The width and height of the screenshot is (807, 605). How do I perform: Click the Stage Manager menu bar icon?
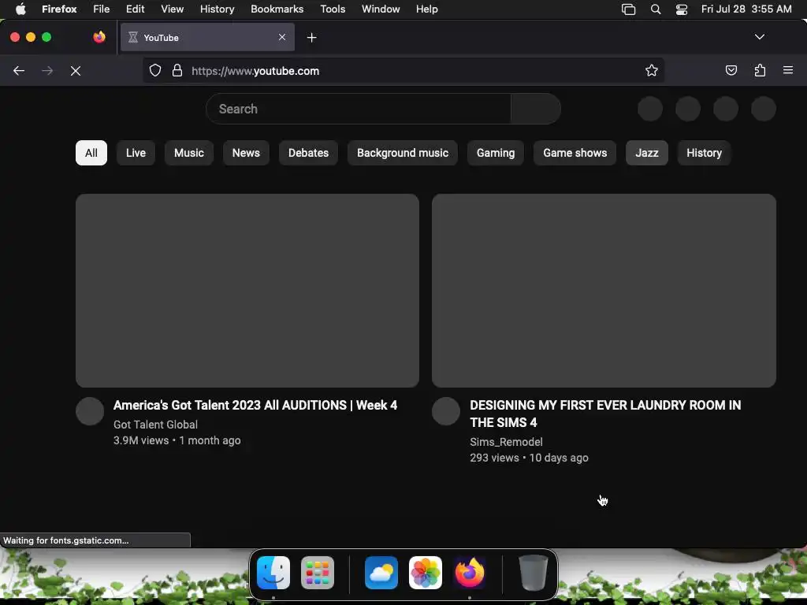click(x=628, y=9)
